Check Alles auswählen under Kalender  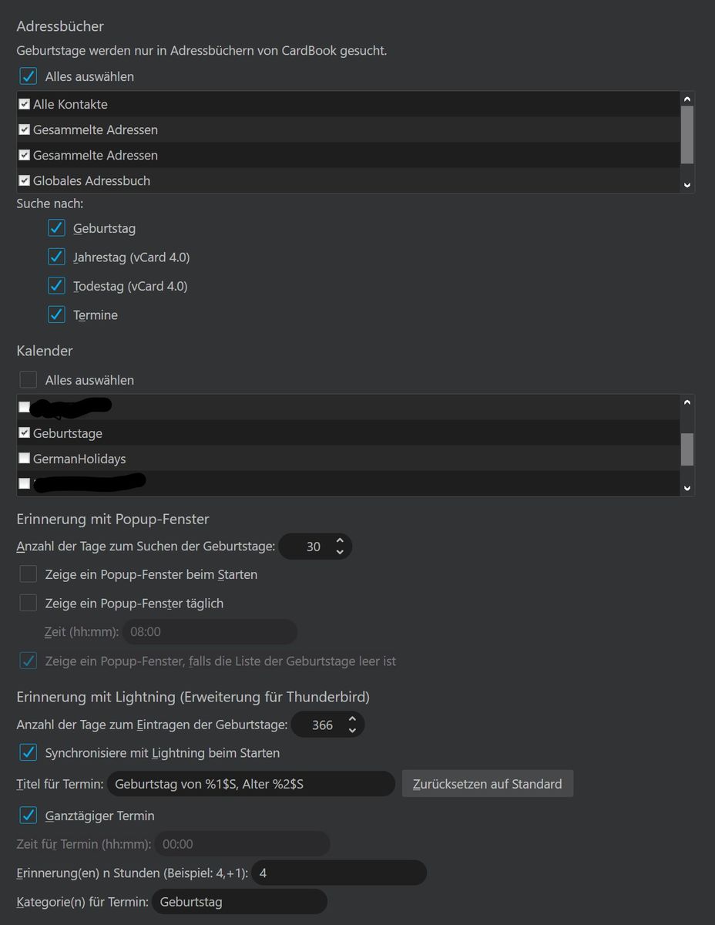[x=29, y=380]
